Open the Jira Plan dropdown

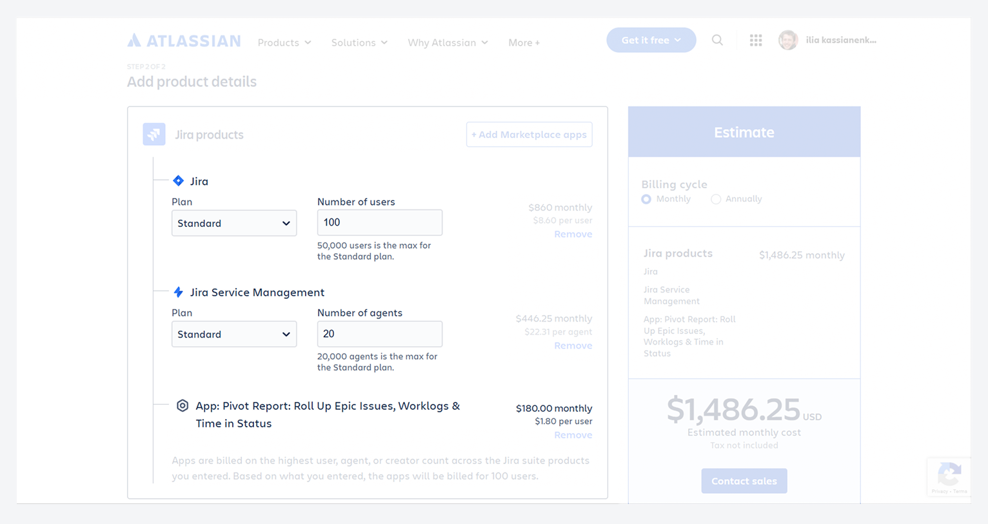[x=234, y=223]
